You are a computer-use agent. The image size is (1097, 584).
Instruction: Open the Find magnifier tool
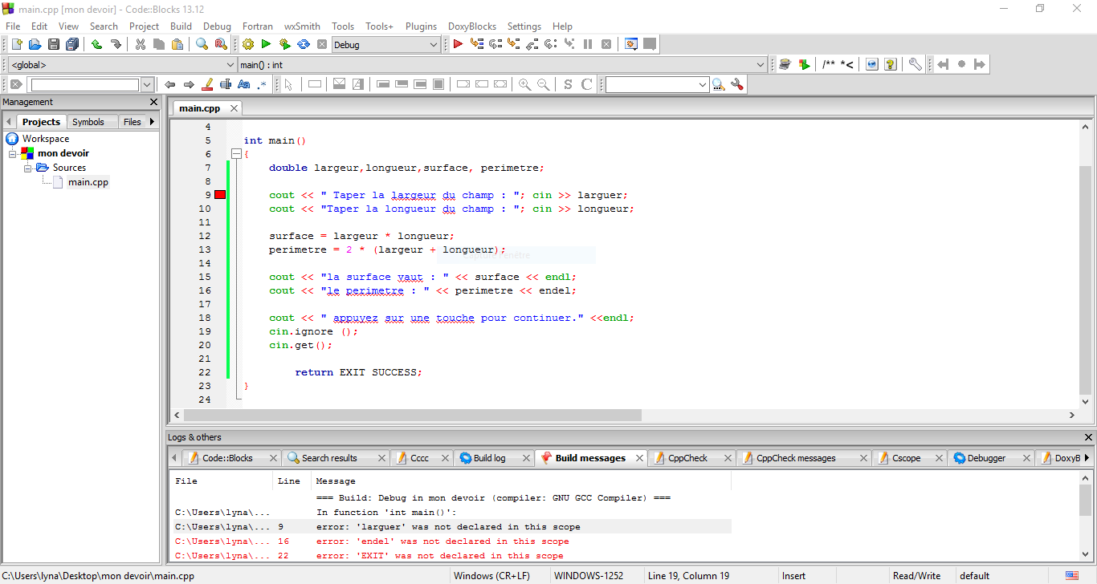click(x=202, y=45)
